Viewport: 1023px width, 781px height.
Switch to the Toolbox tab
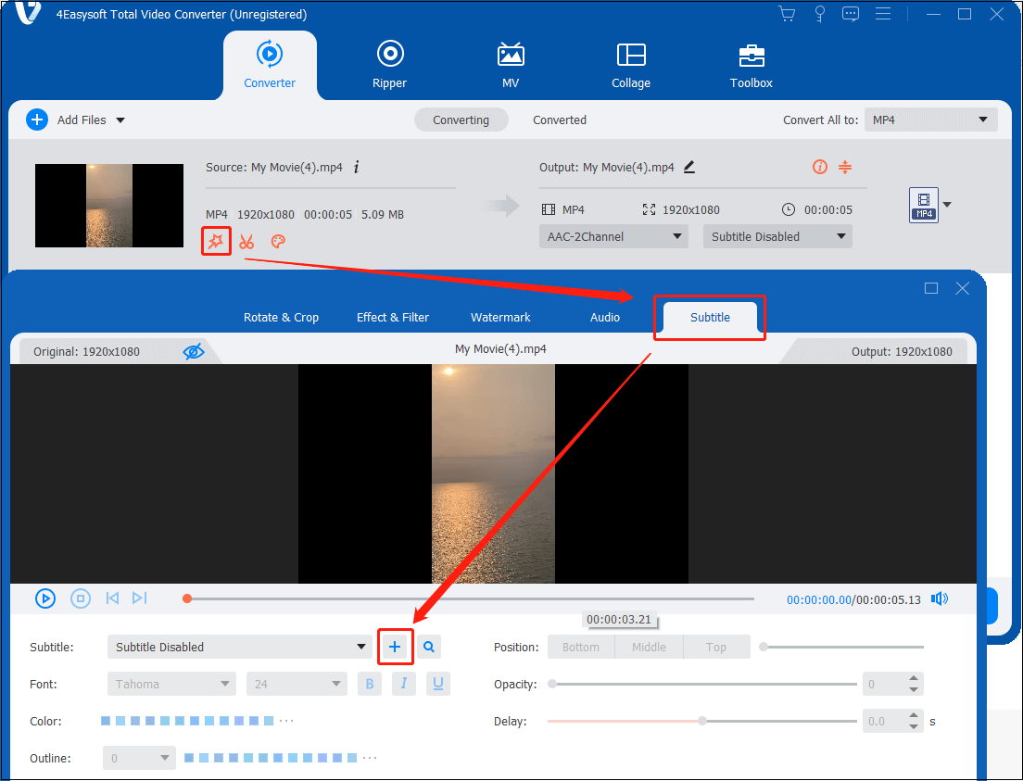pos(751,65)
